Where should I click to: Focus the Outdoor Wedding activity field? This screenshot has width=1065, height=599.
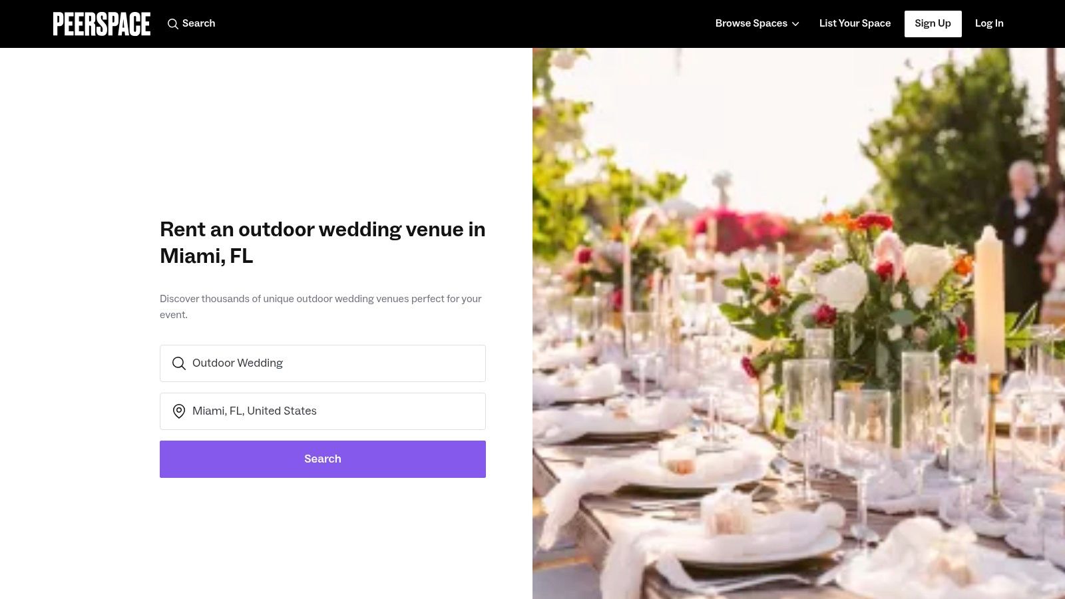[323, 363]
